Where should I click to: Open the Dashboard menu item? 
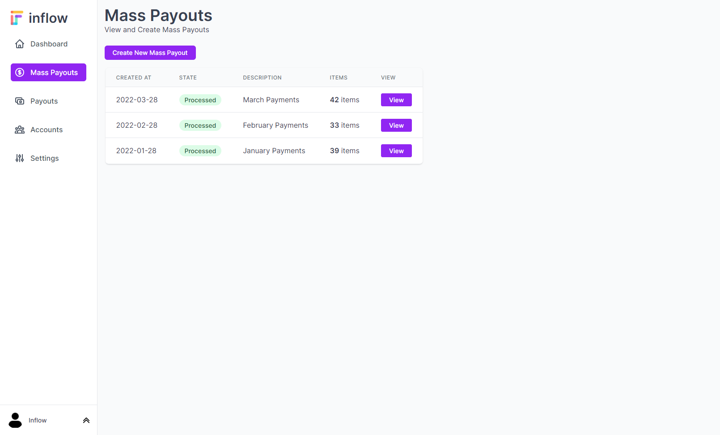pyautogui.click(x=49, y=44)
